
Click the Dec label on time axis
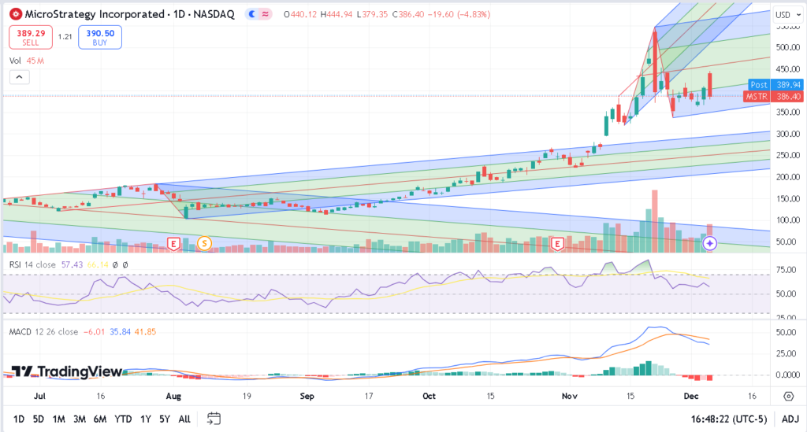690,396
